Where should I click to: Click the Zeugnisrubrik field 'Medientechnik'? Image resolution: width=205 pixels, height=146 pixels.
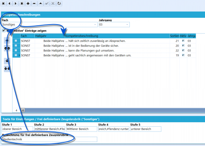[x=49, y=139]
